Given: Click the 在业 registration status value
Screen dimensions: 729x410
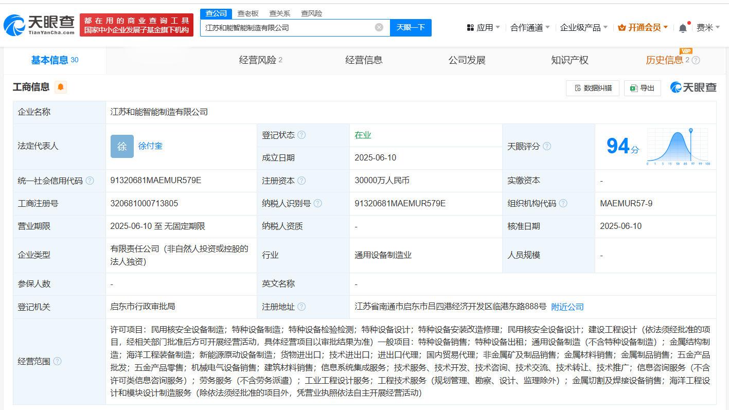Looking at the screenshot, I should (x=363, y=135).
